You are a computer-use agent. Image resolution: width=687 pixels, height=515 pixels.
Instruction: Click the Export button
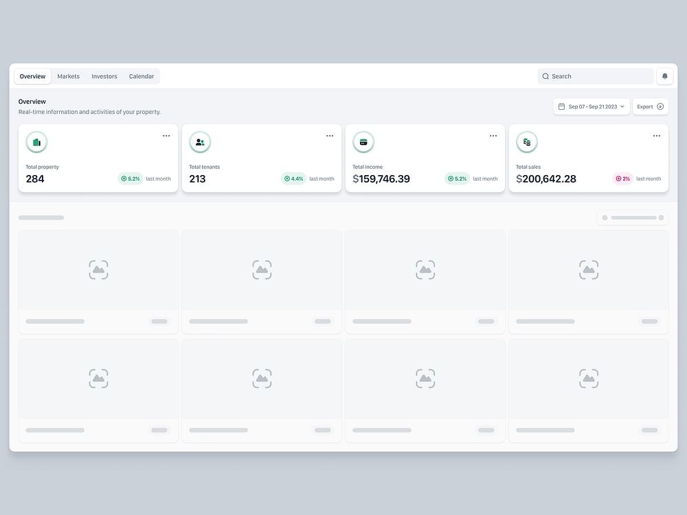pyautogui.click(x=650, y=106)
